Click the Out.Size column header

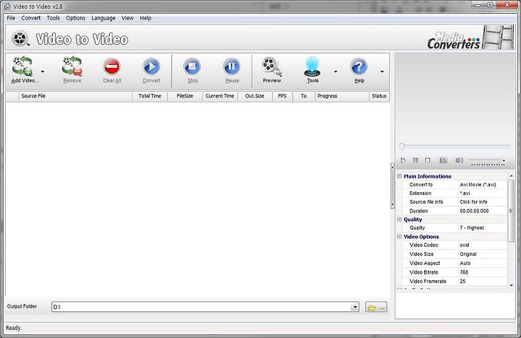point(255,96)
